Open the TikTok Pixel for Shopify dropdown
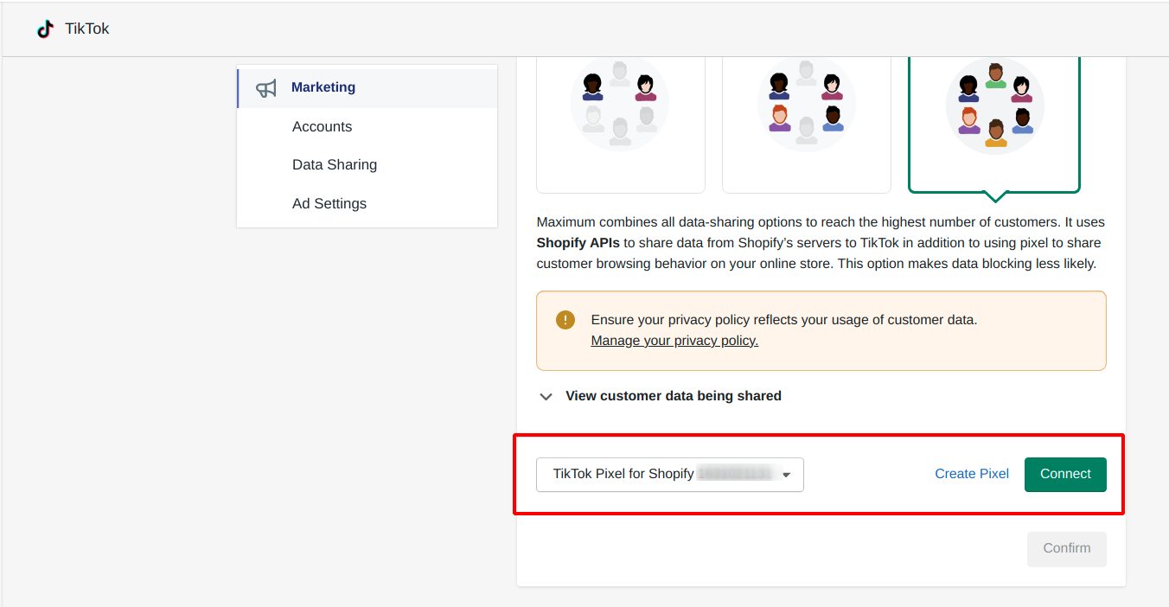Screen dimensions: 1169x607 pos(670,475)
